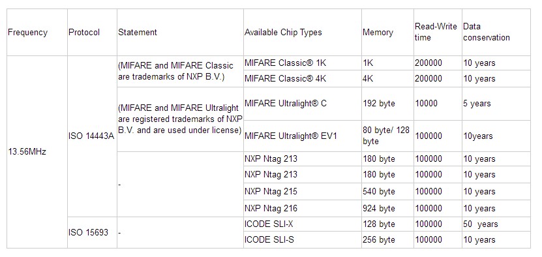
Task: Click the 924 byte memory cell
Action: 387,208
